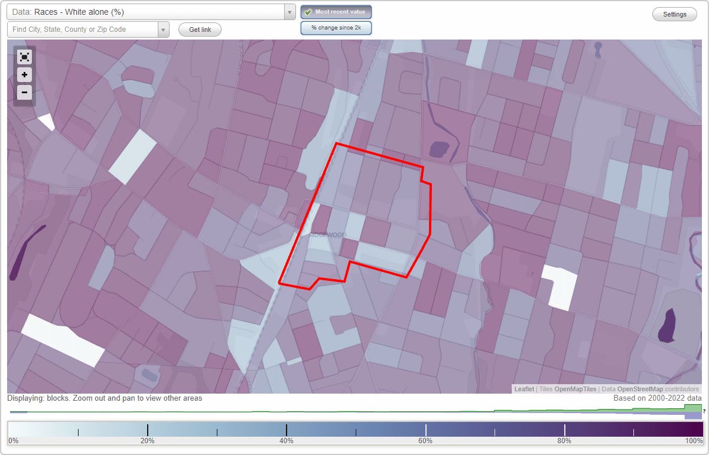The width and height of the screenshot is (709, 455).
Task: Click the Get link button
Action: 200,30
